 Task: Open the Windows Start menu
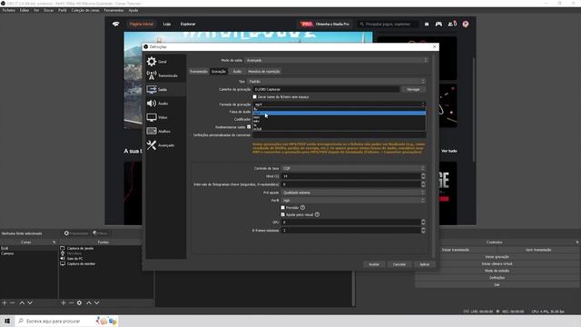[x=7, y=321]
